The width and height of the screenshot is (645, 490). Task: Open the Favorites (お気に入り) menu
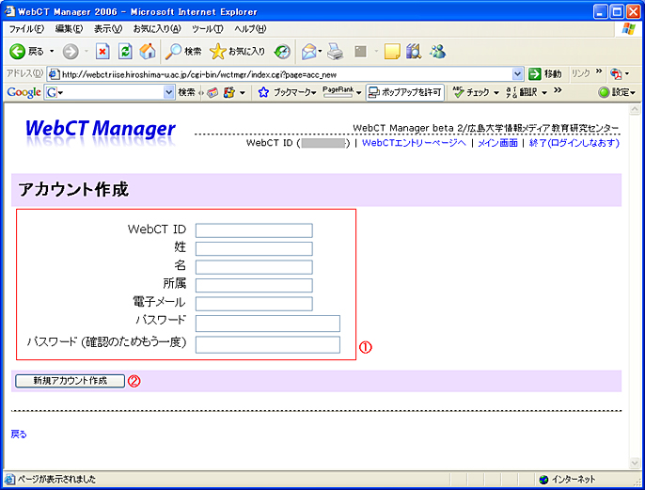coord(157,29)
